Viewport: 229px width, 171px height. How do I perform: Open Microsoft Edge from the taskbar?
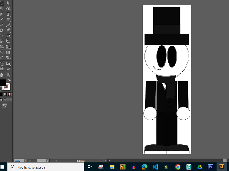pyautogui.click(x=145, y=167)
